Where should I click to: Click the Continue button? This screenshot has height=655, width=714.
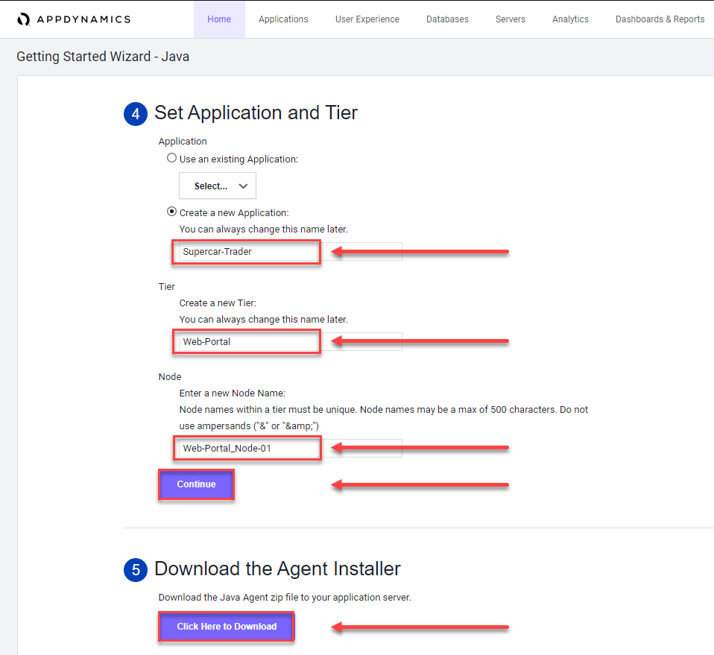tap(196, 484)
